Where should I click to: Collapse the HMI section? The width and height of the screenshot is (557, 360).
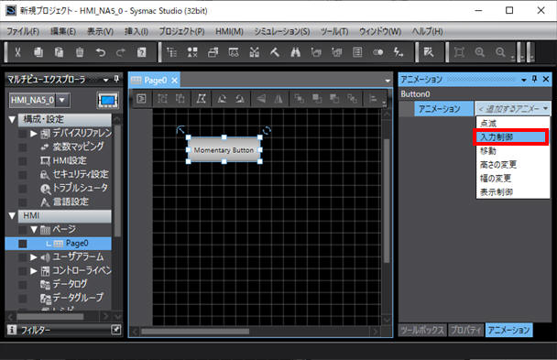pyautogui.click(x=12, y=215)
